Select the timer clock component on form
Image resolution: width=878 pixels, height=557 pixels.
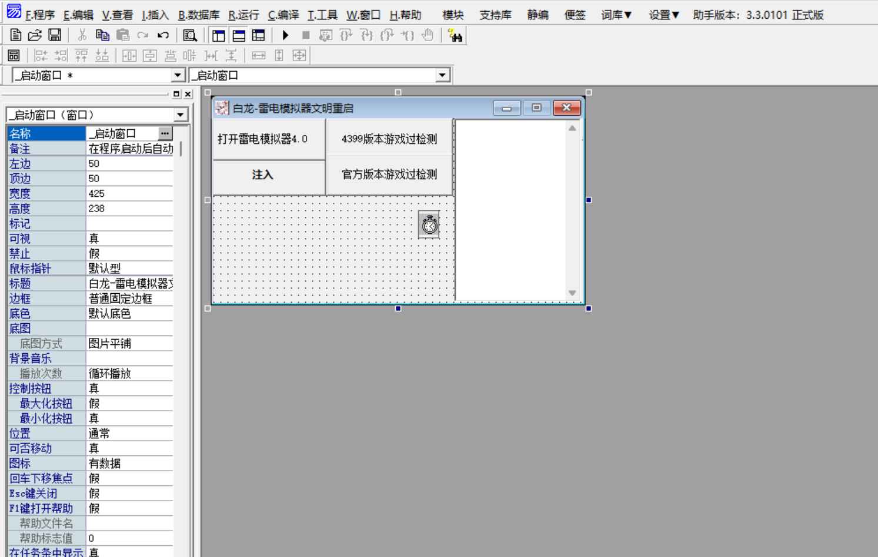429,224
